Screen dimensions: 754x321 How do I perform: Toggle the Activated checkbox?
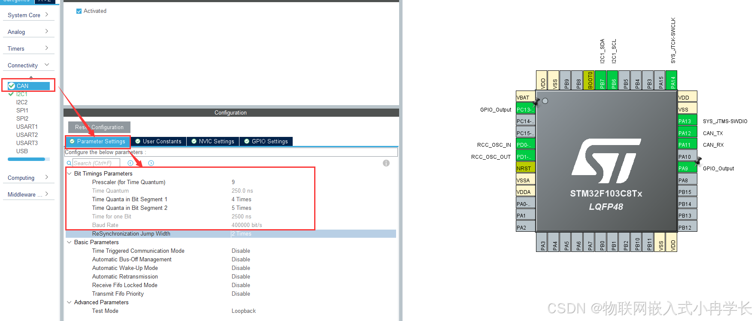coord(79,11)
